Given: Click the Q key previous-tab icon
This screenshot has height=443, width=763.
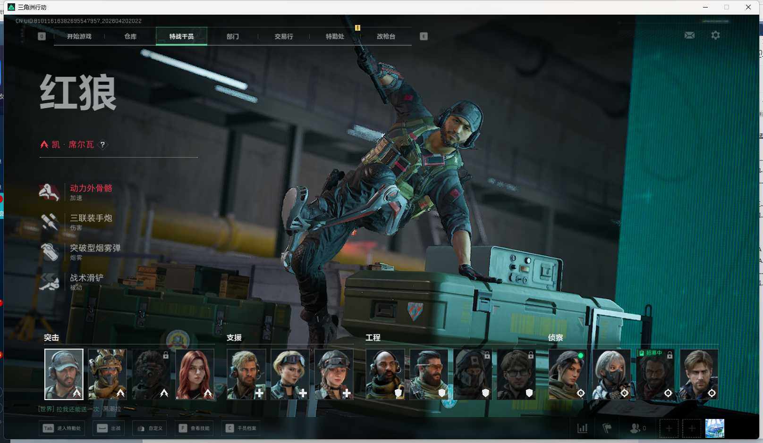Looking at the screenshot, I should [42, 36].
